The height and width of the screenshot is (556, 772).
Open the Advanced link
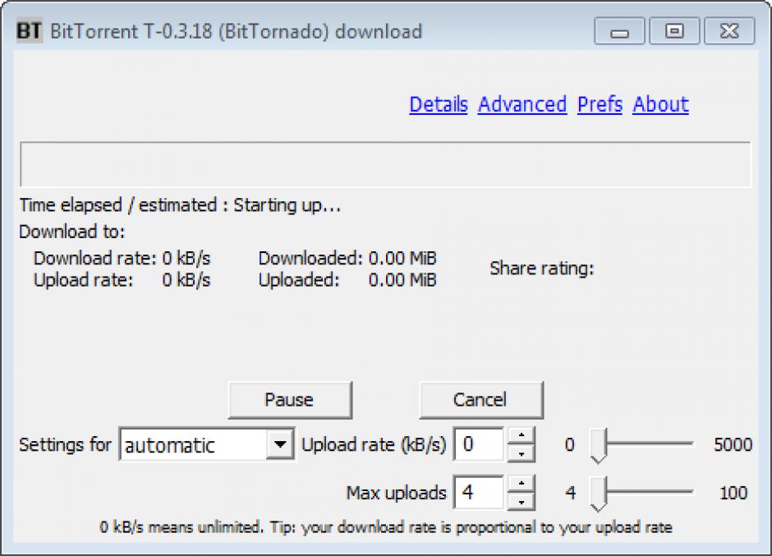[x=522, y=104]
